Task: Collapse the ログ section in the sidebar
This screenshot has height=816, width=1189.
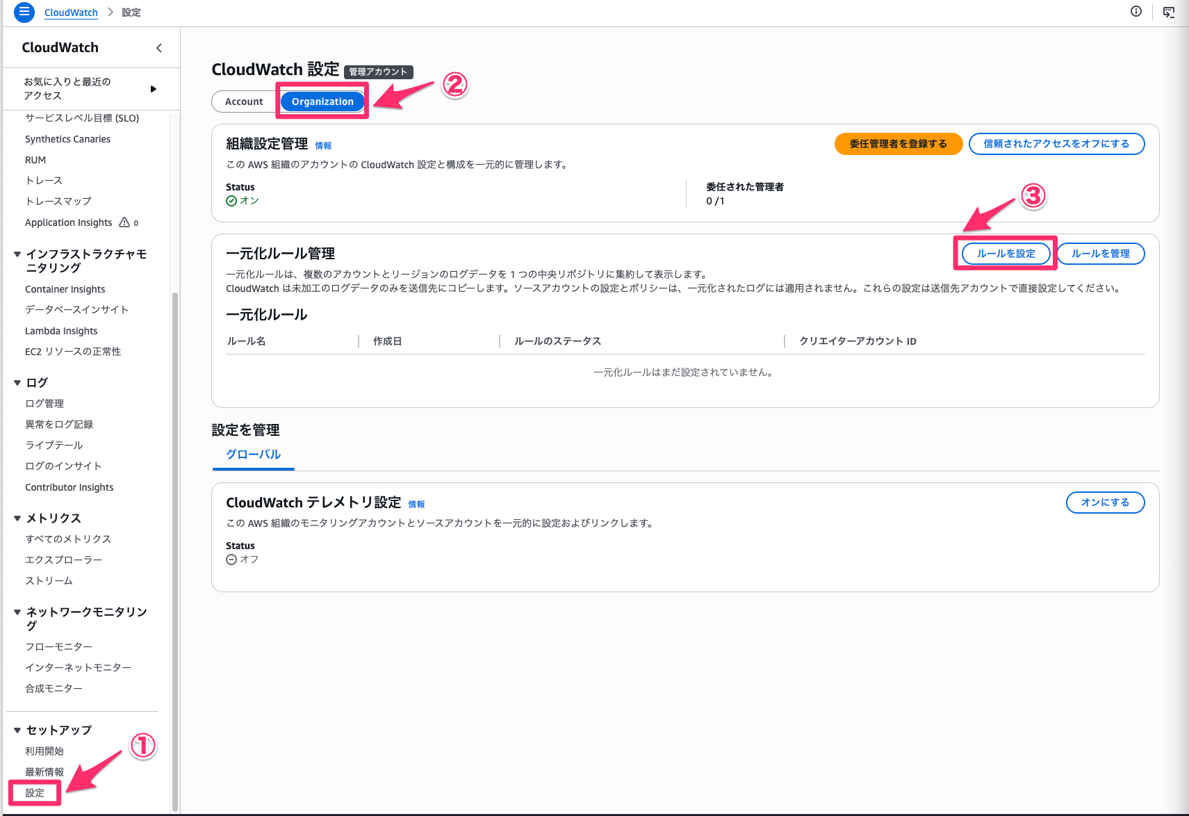Action: (x=17, y=382)
